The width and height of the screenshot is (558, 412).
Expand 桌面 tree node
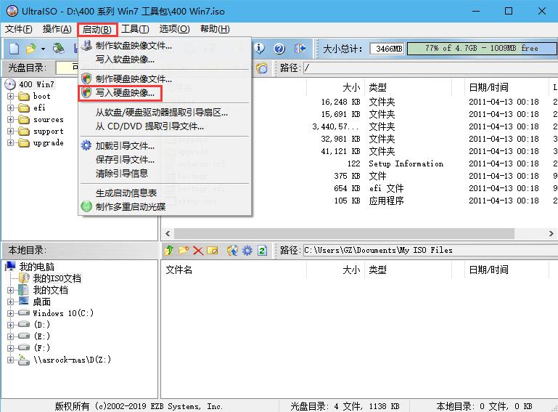click(x=10, y=302)
